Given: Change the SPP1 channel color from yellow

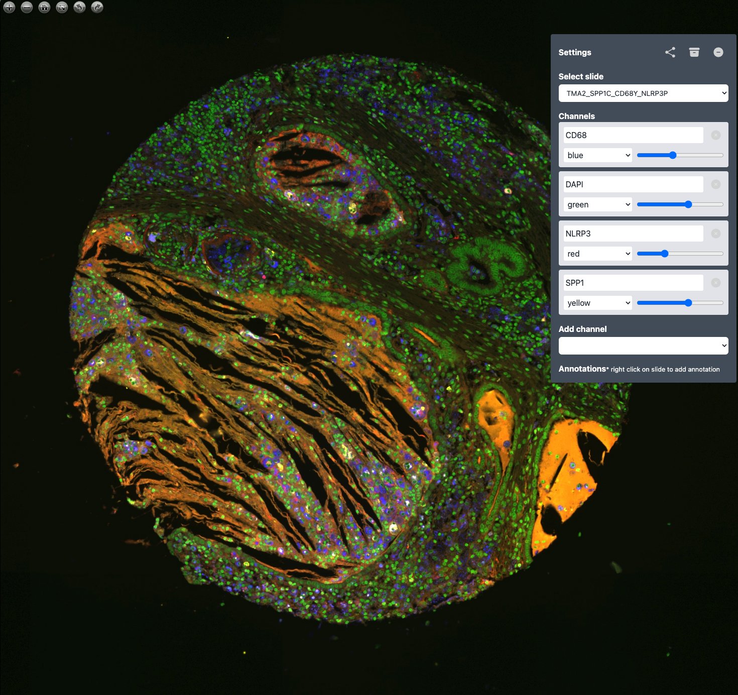Looking at the screenshot, I should (x=597, y=303).
